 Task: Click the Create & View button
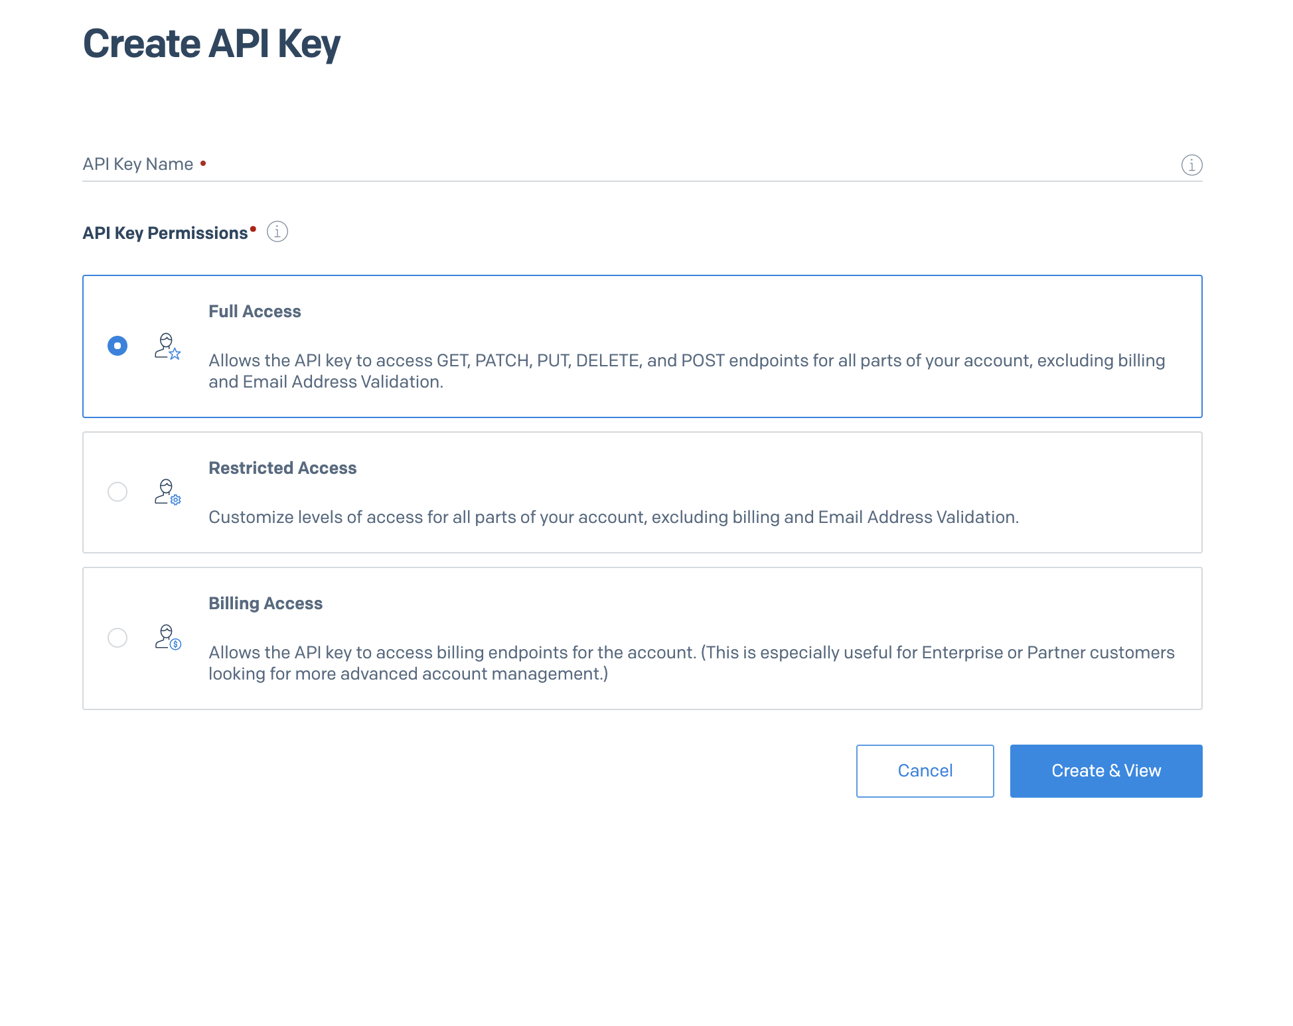tap(1106, 770)
